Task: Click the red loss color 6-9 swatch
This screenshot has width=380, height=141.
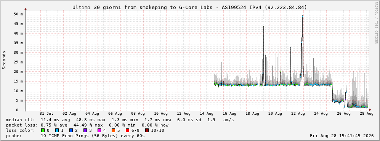Action: pyautogui.click(x=128, y=130)
